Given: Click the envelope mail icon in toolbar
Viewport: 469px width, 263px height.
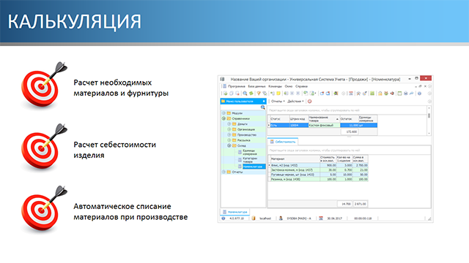Looking at the screenshot, I should pos(405,94).
